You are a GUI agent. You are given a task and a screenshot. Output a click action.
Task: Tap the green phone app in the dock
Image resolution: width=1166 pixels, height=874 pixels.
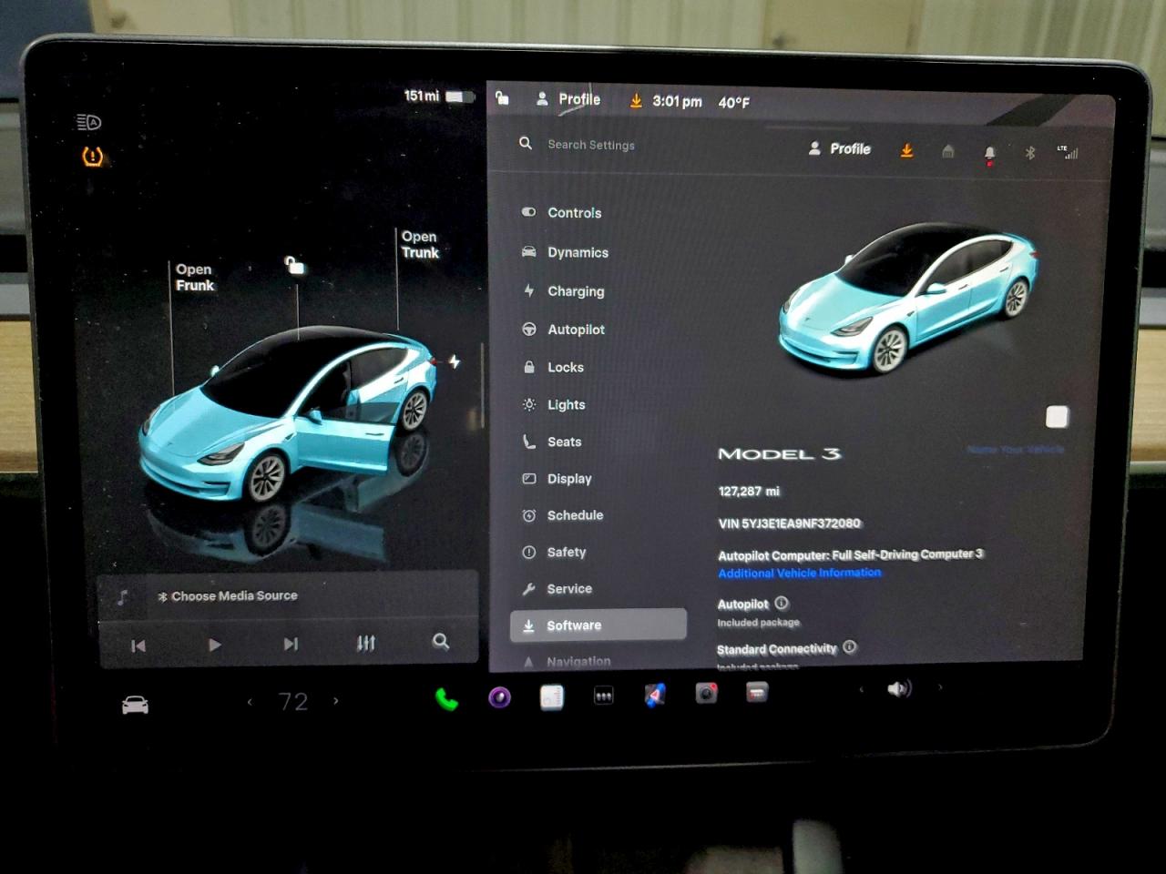pyautogui.click(x=445, y=699)
